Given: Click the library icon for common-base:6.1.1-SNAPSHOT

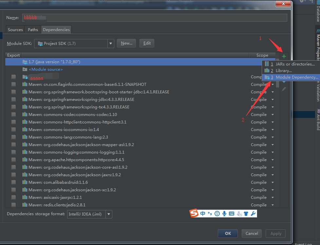Looking at the screenshot, I should [25, 84].
